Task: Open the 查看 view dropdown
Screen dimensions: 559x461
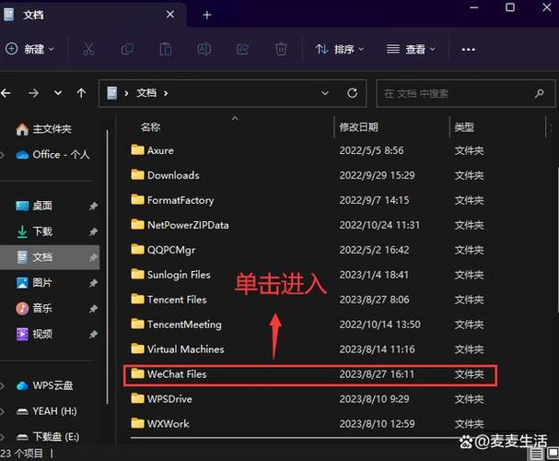Action: click(411, 49)
